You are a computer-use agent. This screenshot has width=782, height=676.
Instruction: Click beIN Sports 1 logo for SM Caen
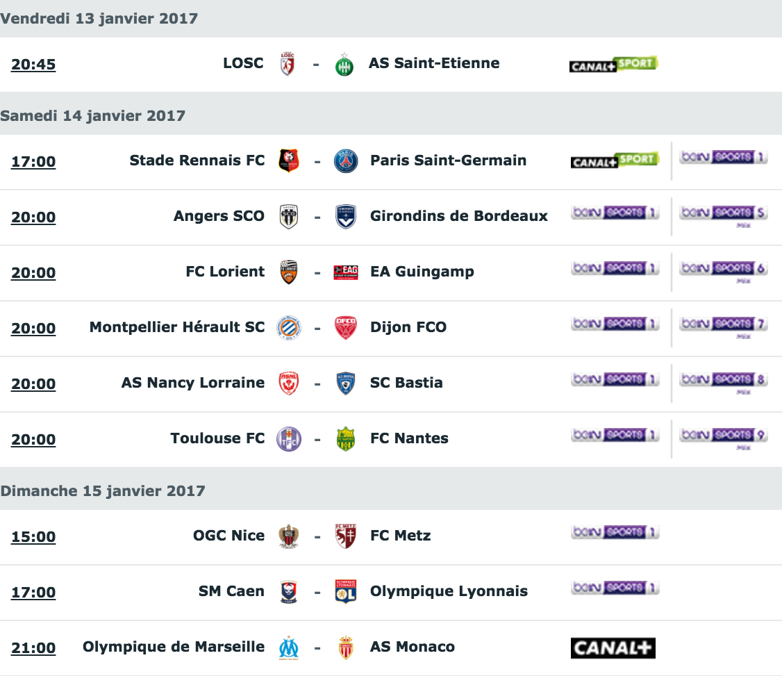click(615, 588)
